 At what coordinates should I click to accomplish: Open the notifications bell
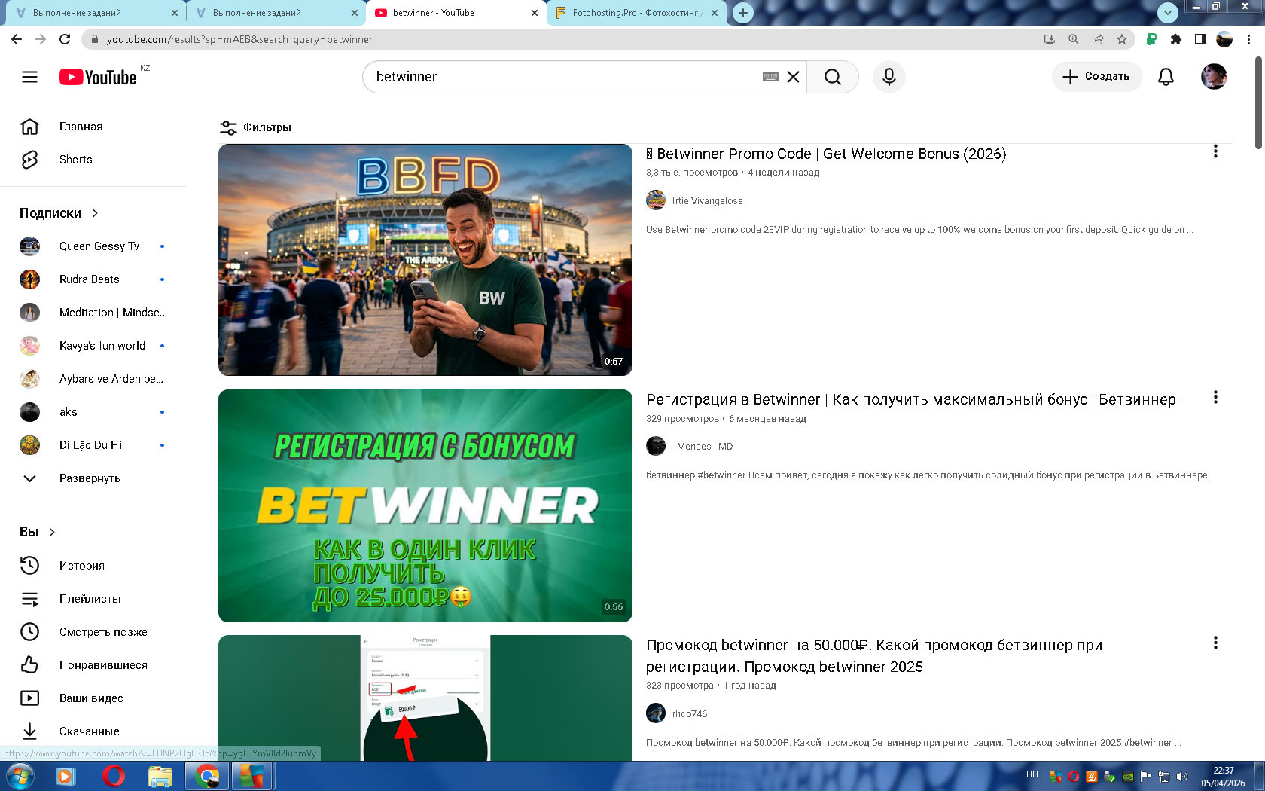click(1166, 77)
